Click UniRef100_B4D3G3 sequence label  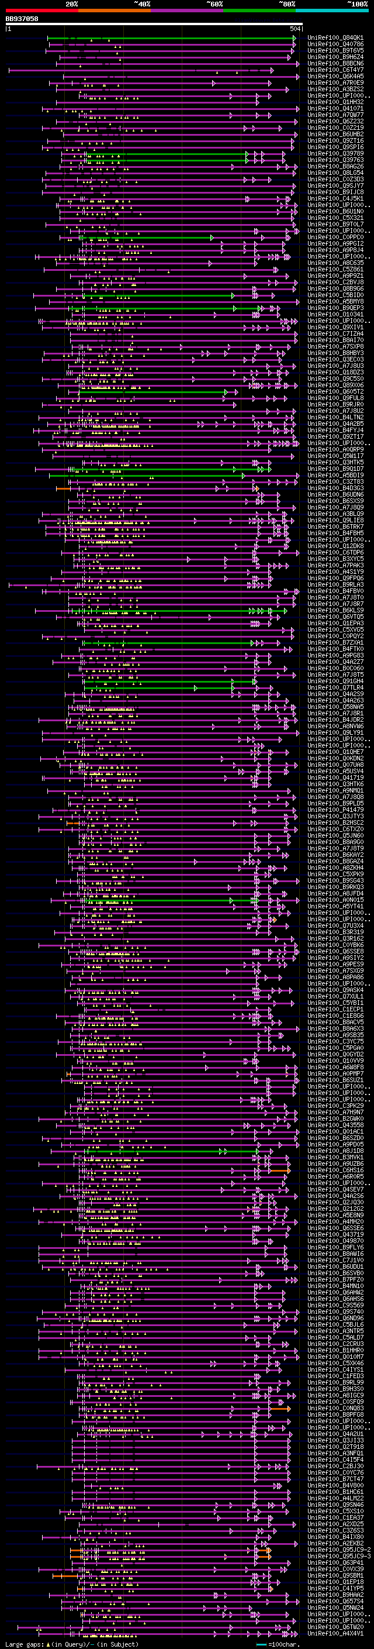point(335,488)
